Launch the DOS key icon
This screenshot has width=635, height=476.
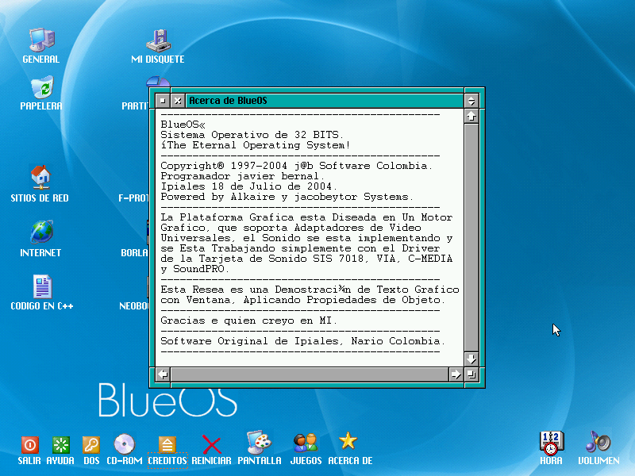(91, 445)
